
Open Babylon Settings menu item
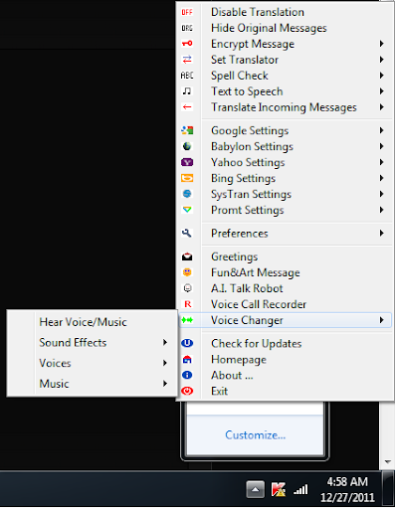coord(285,146)
